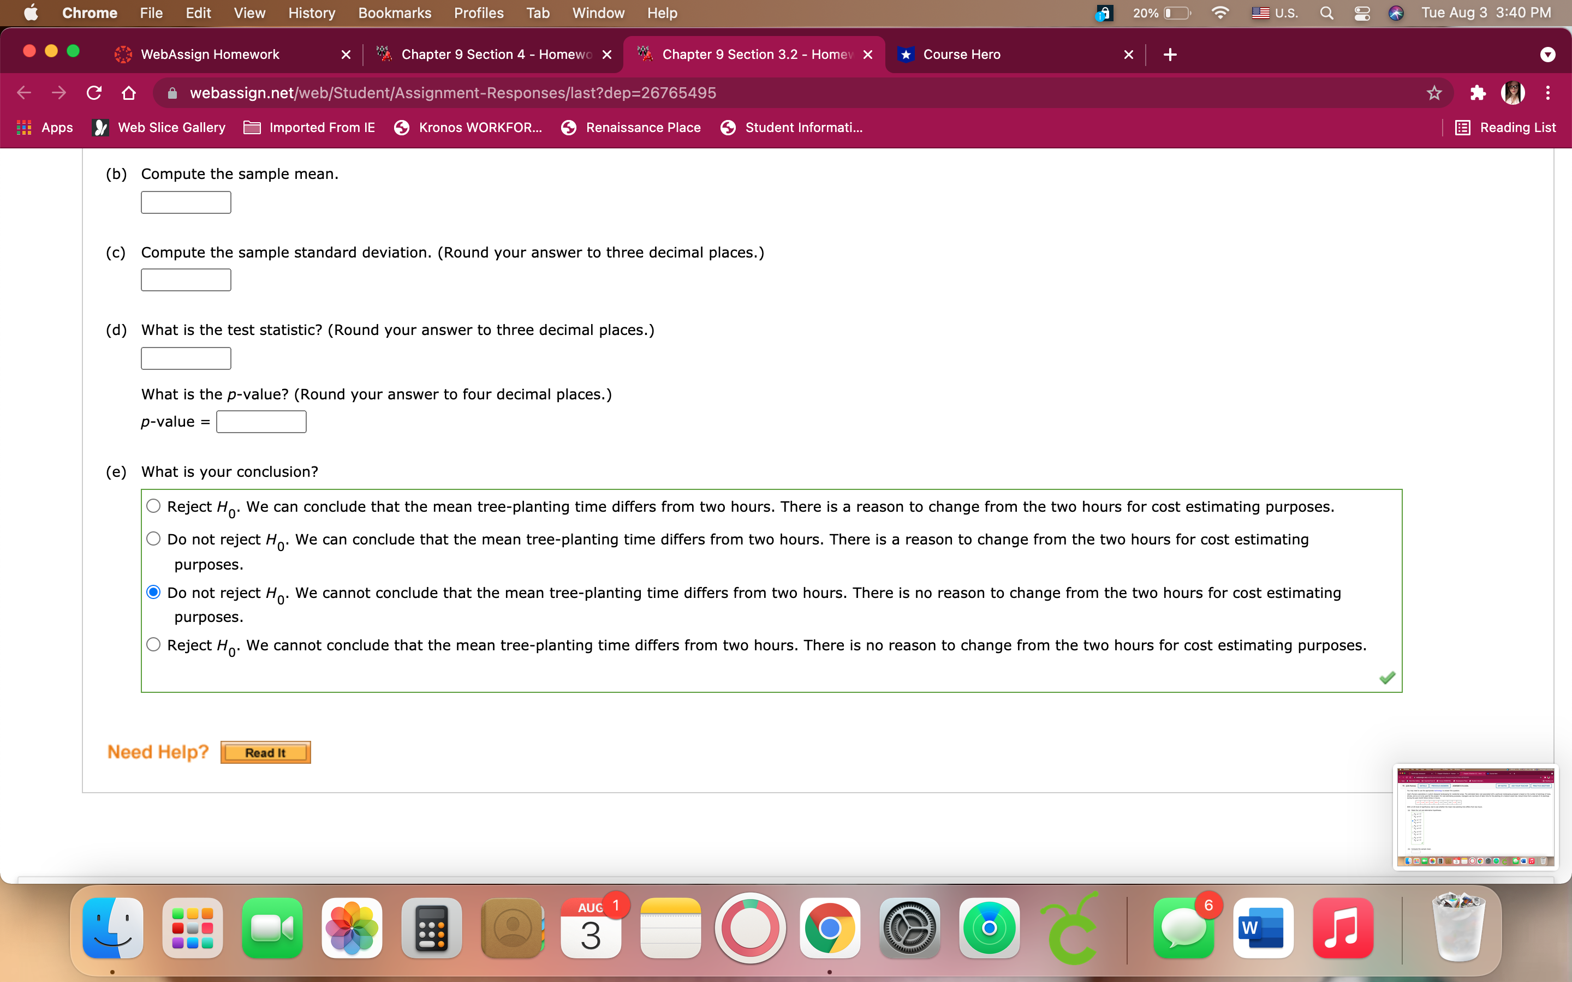Switch to the Course Hero tab
Image resolution: width=1572 pixels, height=982 pixels.
(962, 54)
